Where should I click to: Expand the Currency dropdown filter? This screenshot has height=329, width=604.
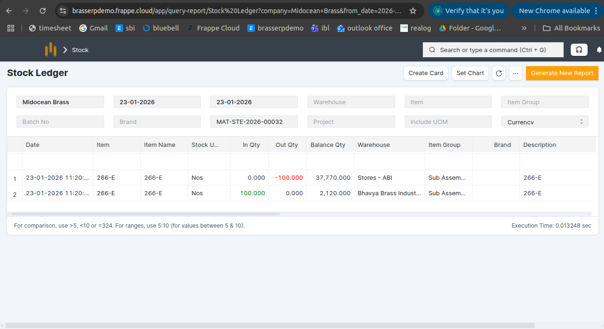point(545,122)
